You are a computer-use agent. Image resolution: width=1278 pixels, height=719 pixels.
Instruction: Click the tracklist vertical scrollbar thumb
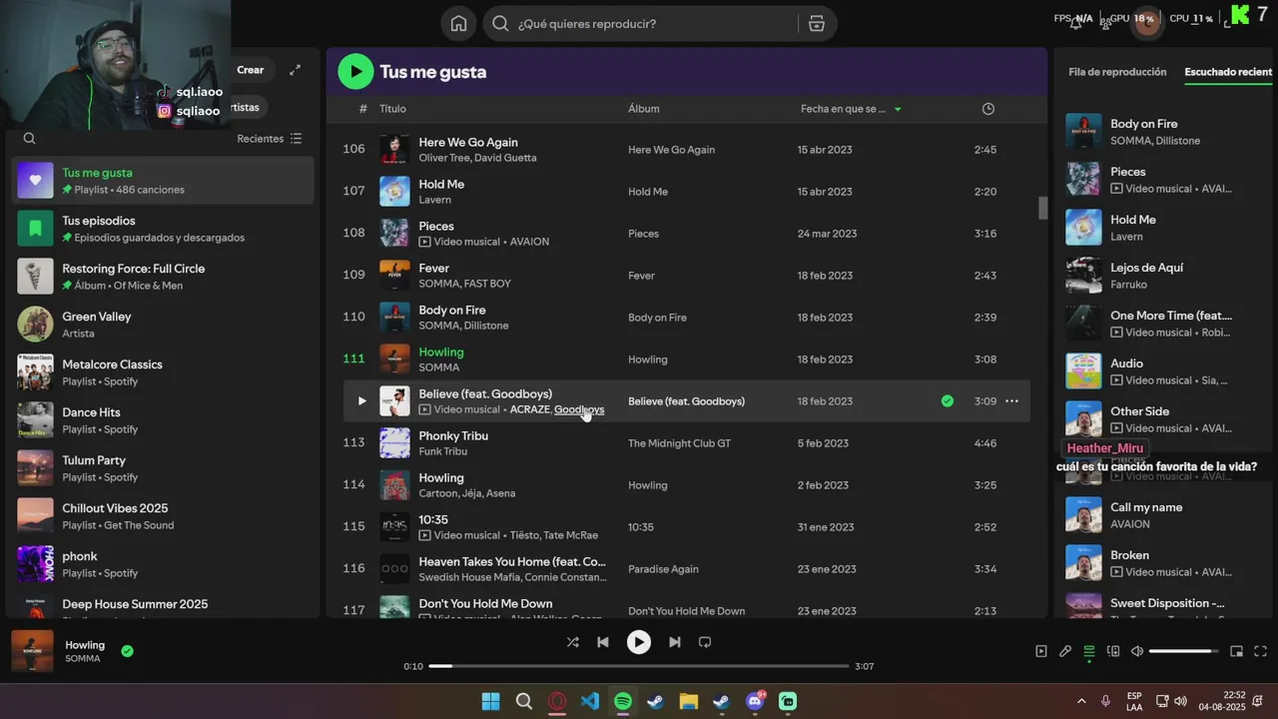pyautogui.click(x=1043, y=208)
